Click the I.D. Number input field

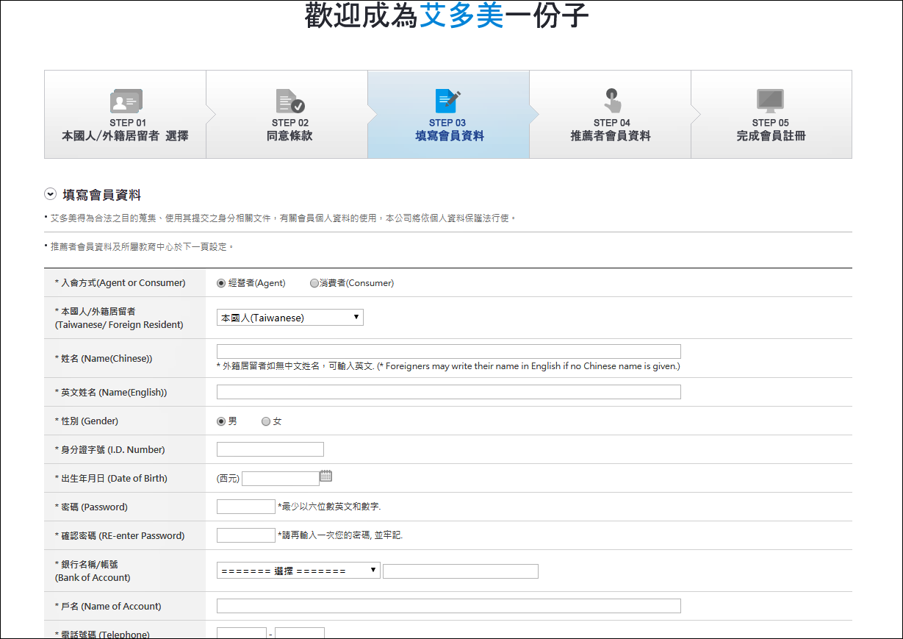tap(270, 449)
